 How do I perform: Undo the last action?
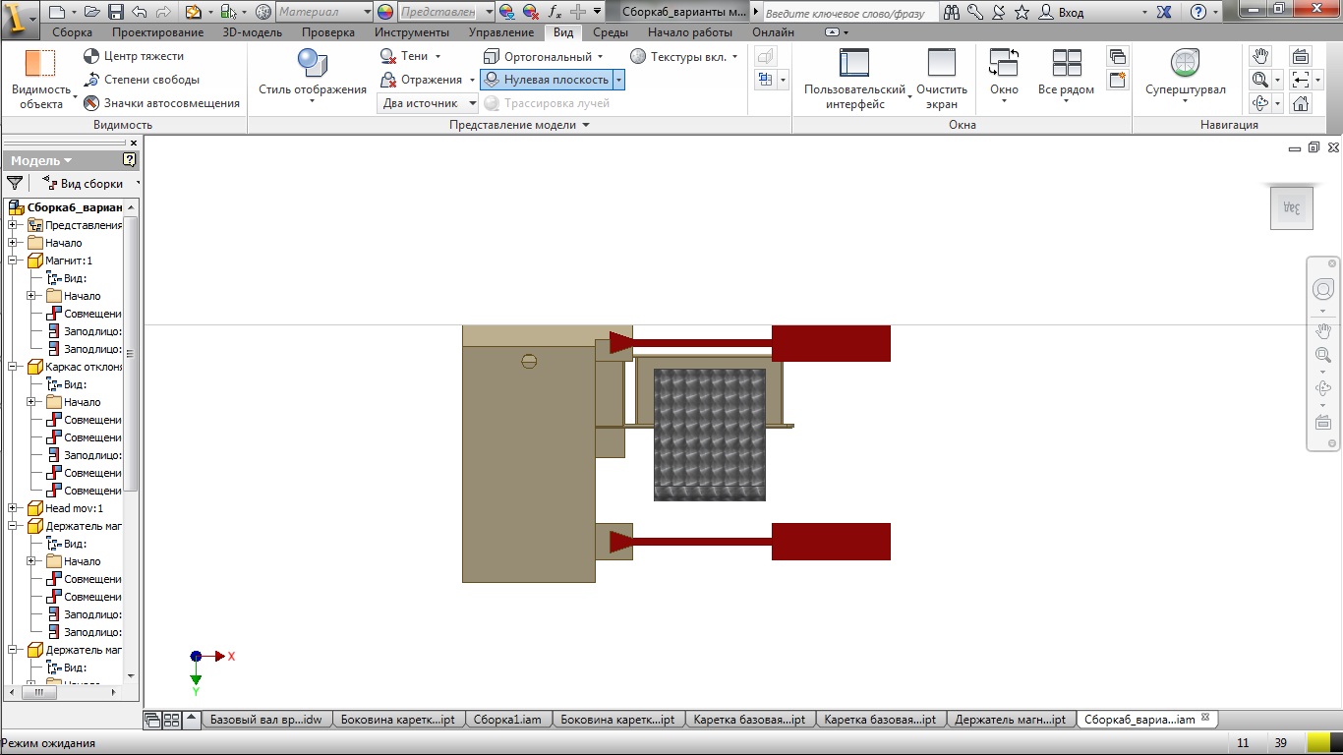pos(138,13)
